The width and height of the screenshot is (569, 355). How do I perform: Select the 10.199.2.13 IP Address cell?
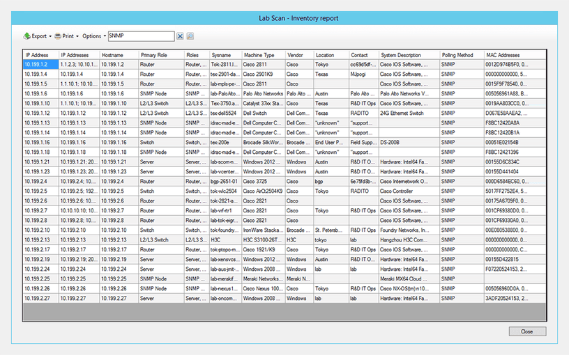pos(41,240)
